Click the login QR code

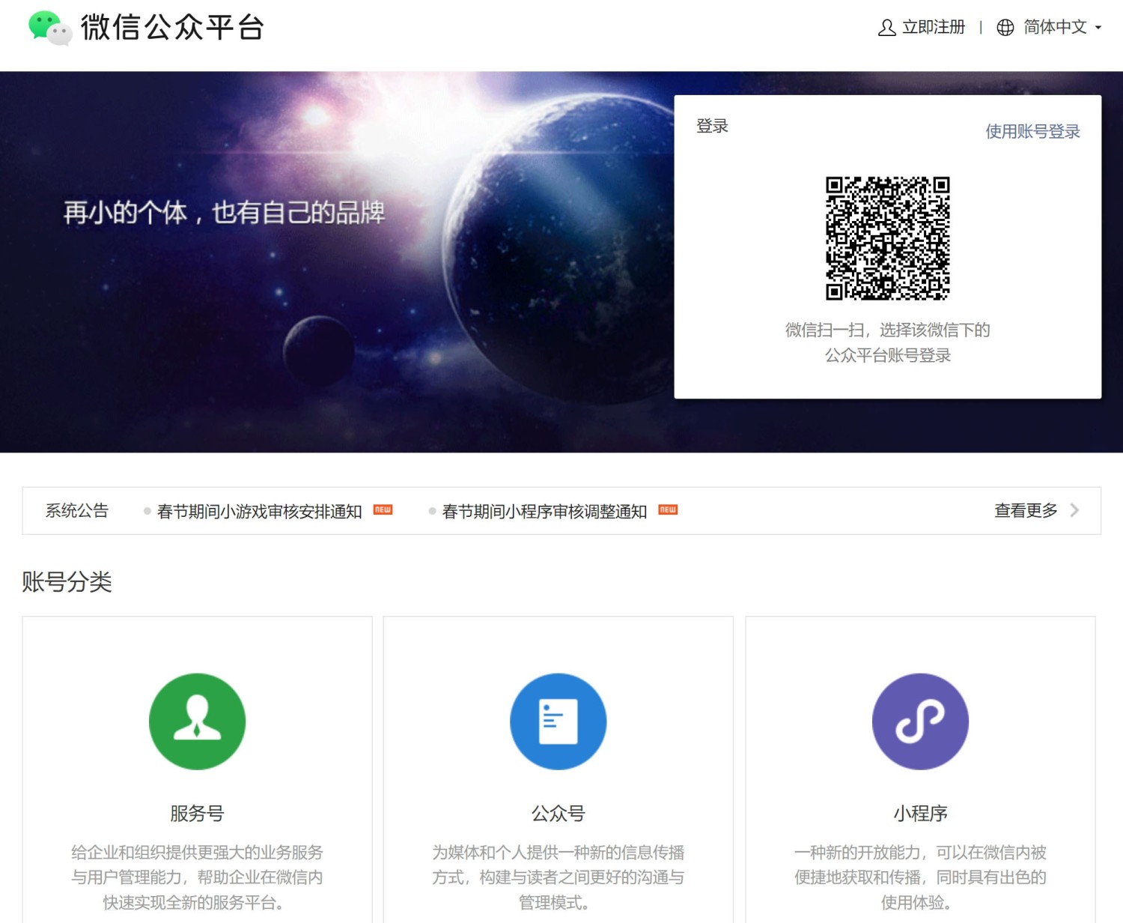click(887, 238)
